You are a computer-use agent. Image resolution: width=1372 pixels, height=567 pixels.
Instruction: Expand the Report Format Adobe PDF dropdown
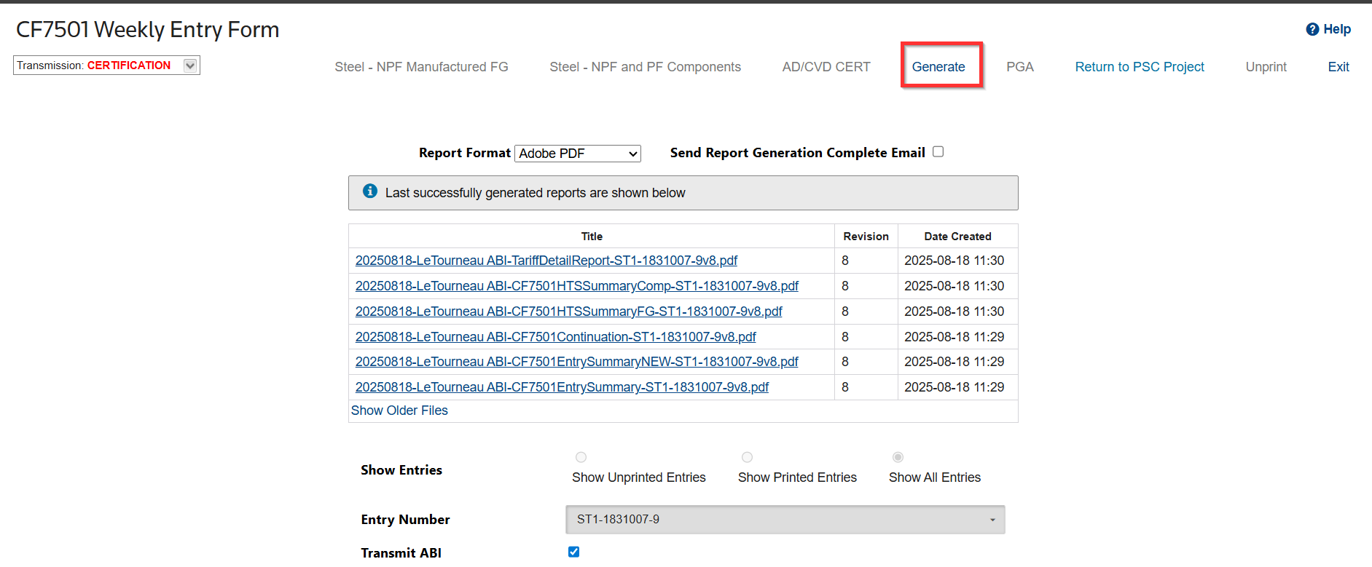click(577, 154)
